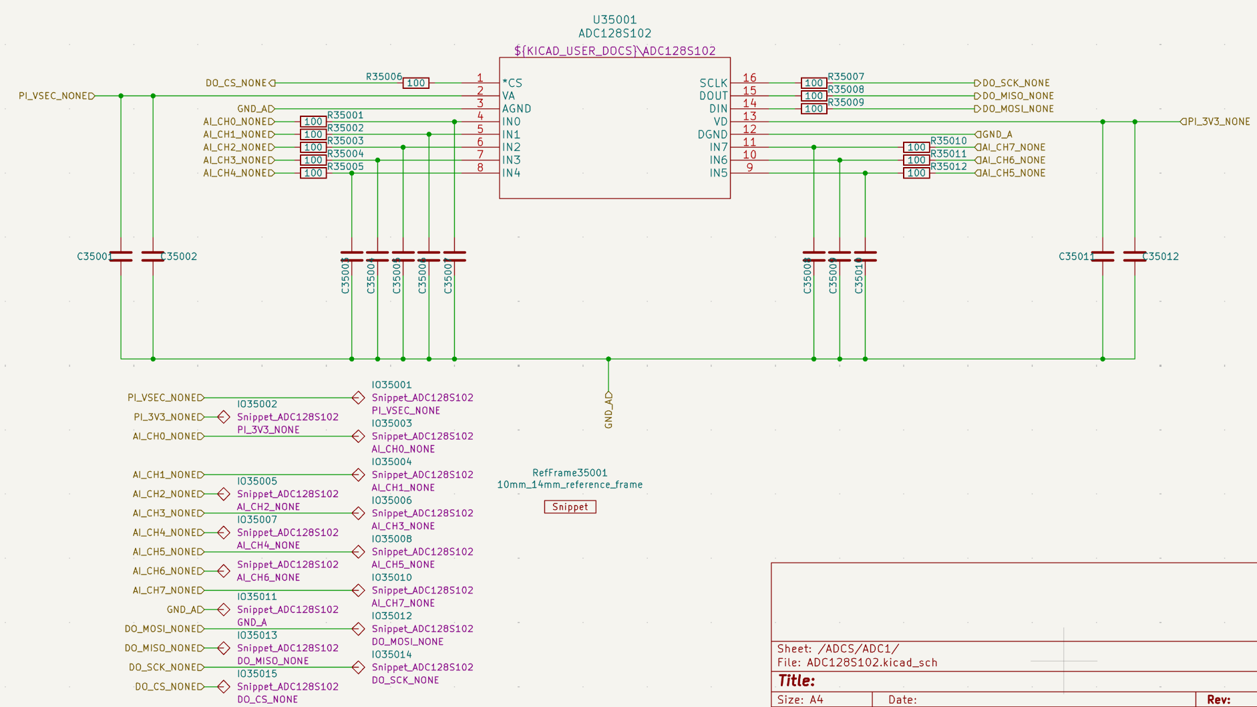Click the Snippet reference frame box
The height and width of the screenshot is (707, 1257).
(570, 507)
